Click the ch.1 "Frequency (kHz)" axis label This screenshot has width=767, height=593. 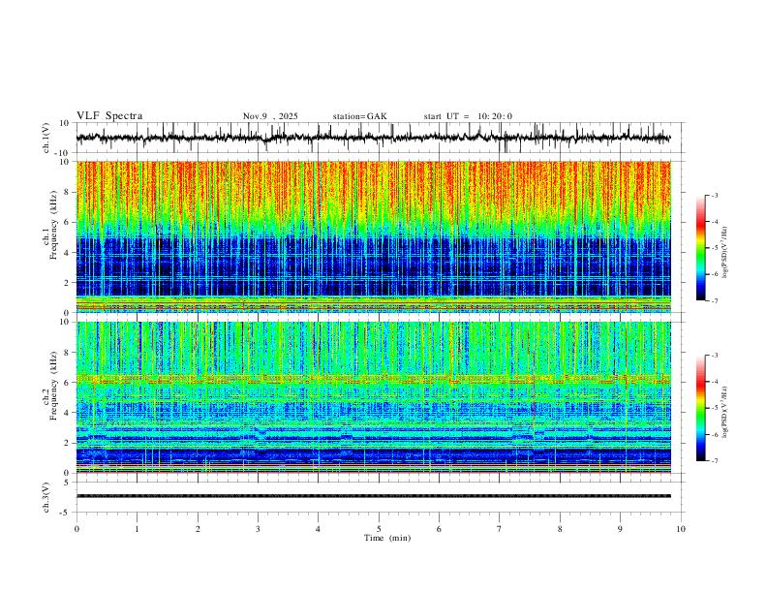pyautogui.click(x=53, y=225)
